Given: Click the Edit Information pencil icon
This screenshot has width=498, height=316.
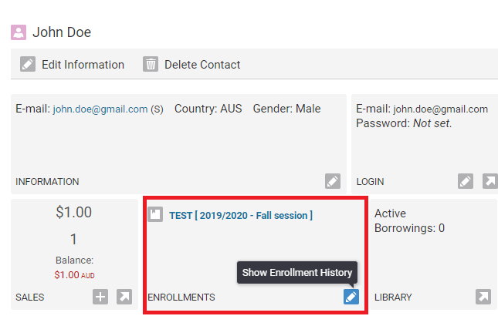Looking at the screenshot, I should (x=28, y=65).
